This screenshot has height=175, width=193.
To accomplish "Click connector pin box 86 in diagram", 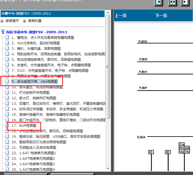I will click(x=168, y=152).
